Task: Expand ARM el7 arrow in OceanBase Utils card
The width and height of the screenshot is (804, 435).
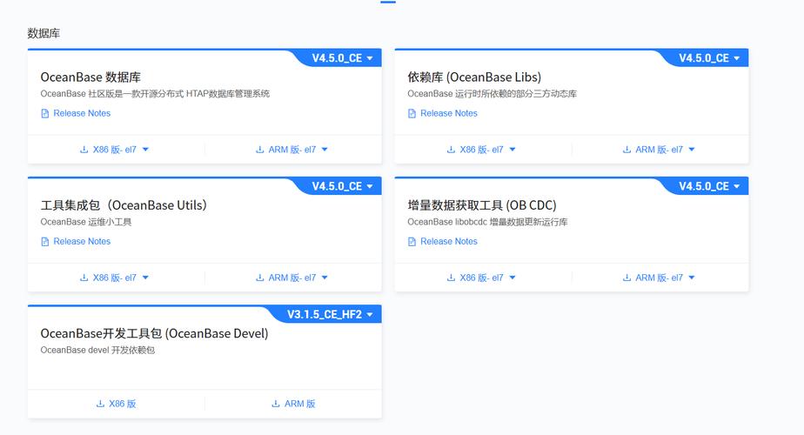Action: pyautogui.click(x=325, y=278)
